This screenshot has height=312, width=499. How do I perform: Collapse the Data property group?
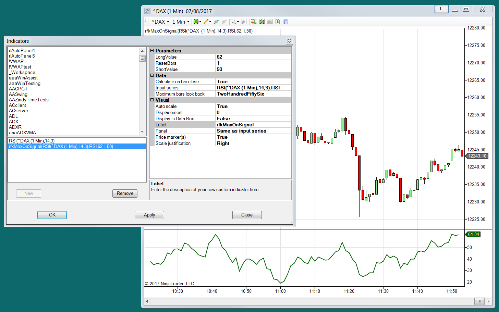click(x=152, y=75)
